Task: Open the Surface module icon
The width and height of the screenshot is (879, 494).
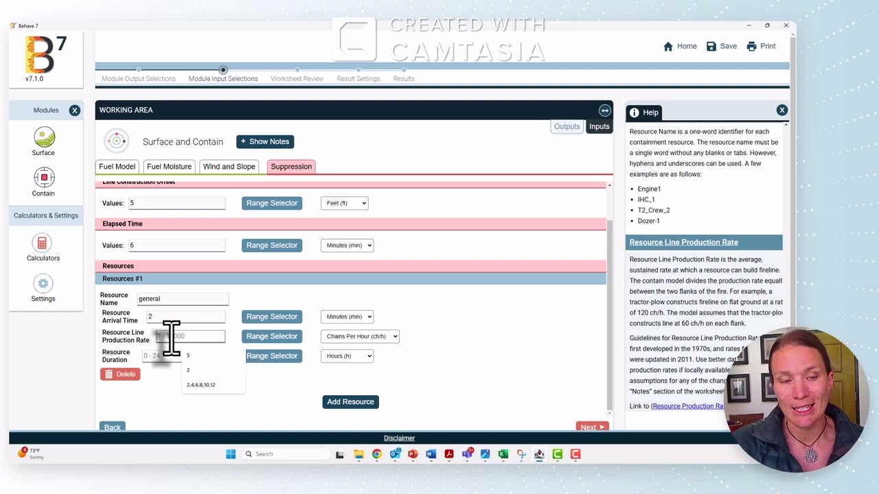Action: point(43,138)
